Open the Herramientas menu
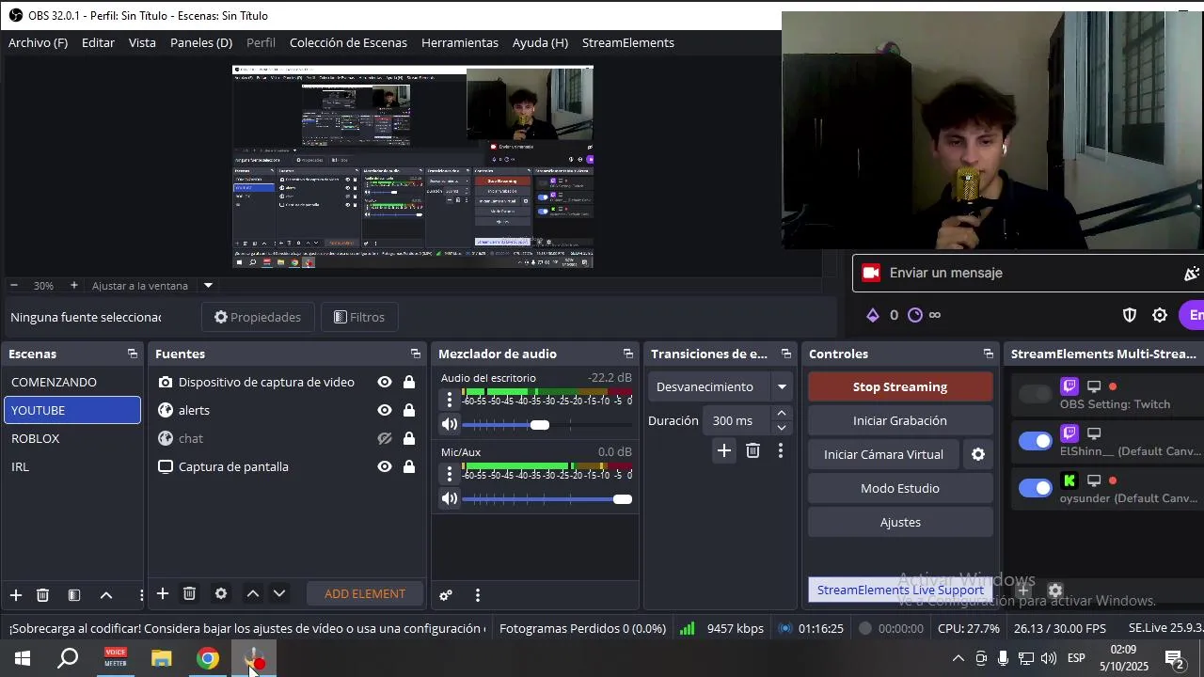This screenshot has width=1204, height=677. [x=460, y=43]
